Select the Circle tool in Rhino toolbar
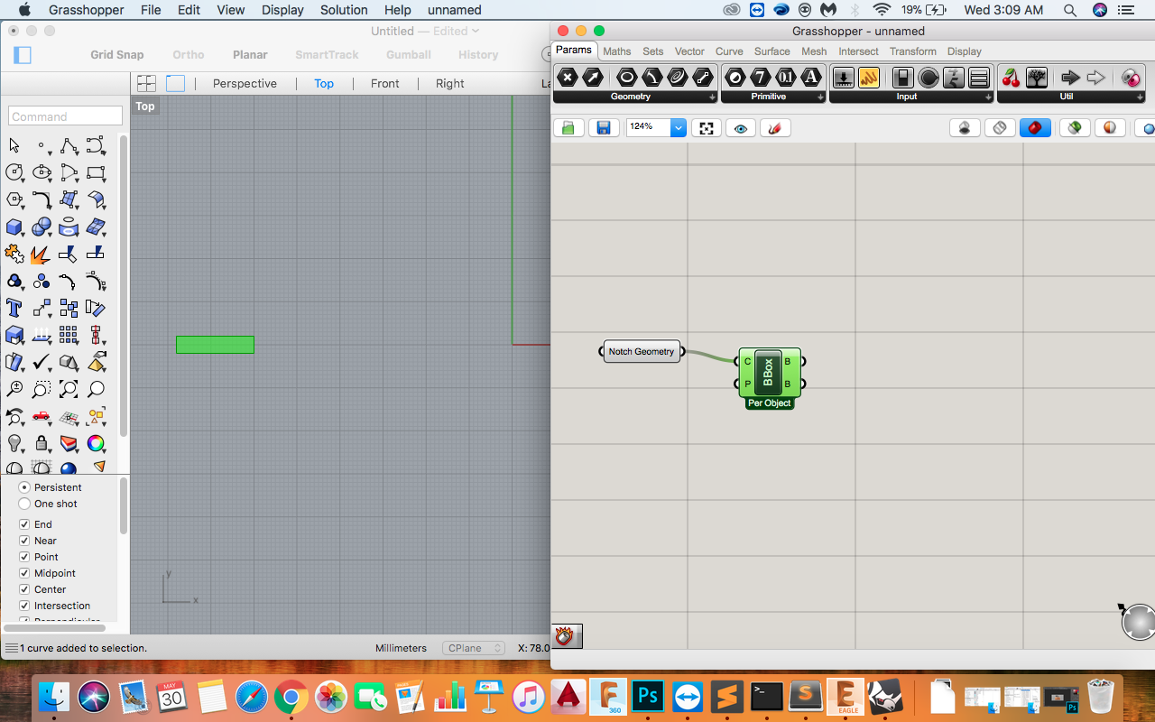Image resolution: width=1155 pixels, height=722 pixels. tap(14, 172)
